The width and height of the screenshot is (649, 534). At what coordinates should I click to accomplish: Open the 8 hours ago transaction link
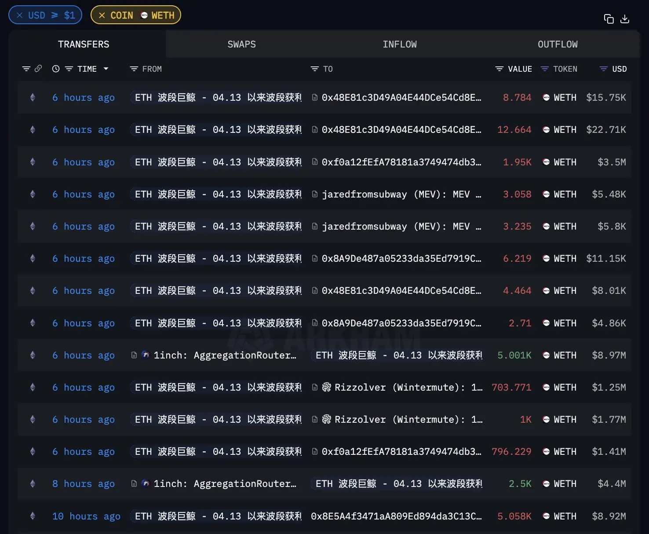click(83, 484)
